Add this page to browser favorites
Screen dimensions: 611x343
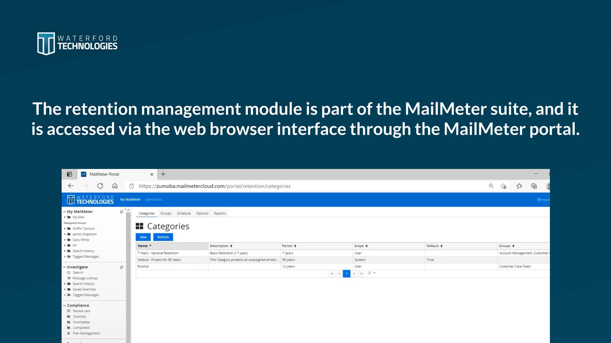(504, 186)
